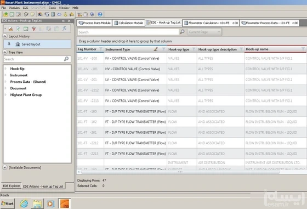Click the horizontal scrollbar below the table
Image resolution: width=307 pixels, height=209 pixels.
tap(180, 172)
